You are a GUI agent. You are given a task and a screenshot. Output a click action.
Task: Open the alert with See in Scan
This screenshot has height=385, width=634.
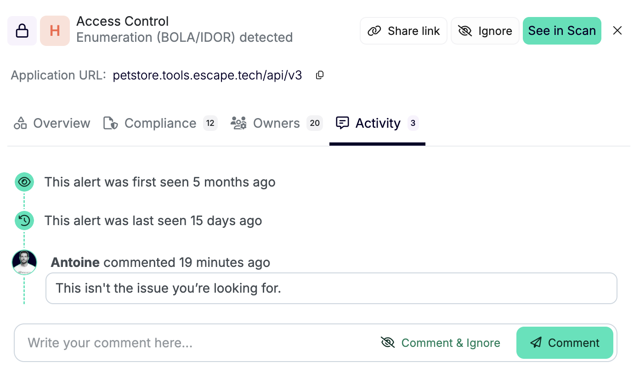point(562,31)
